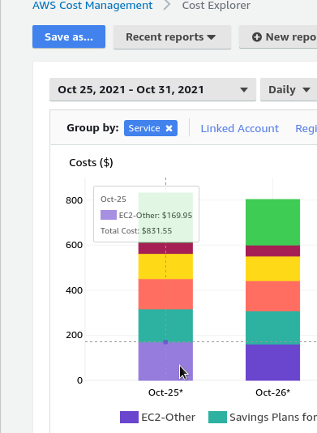Click the yellow segment of Oct-25 bar

tap(165, 267)
